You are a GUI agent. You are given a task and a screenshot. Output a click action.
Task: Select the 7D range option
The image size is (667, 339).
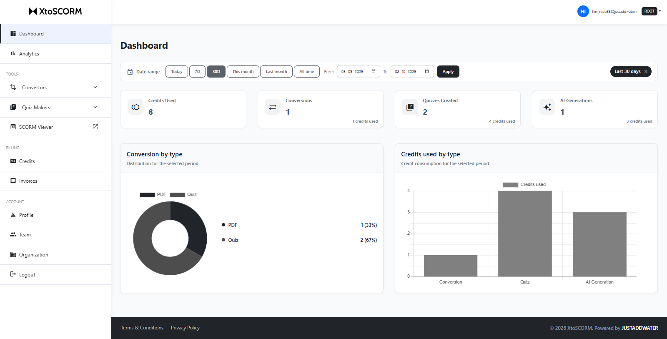click(x=197, y=72)
